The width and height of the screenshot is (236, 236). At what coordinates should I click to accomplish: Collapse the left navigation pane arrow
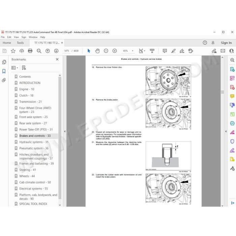(65, 131)
